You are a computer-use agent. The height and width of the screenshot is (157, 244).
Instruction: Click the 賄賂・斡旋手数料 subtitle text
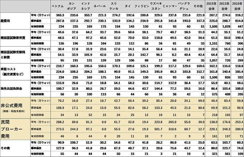[13, 111]
